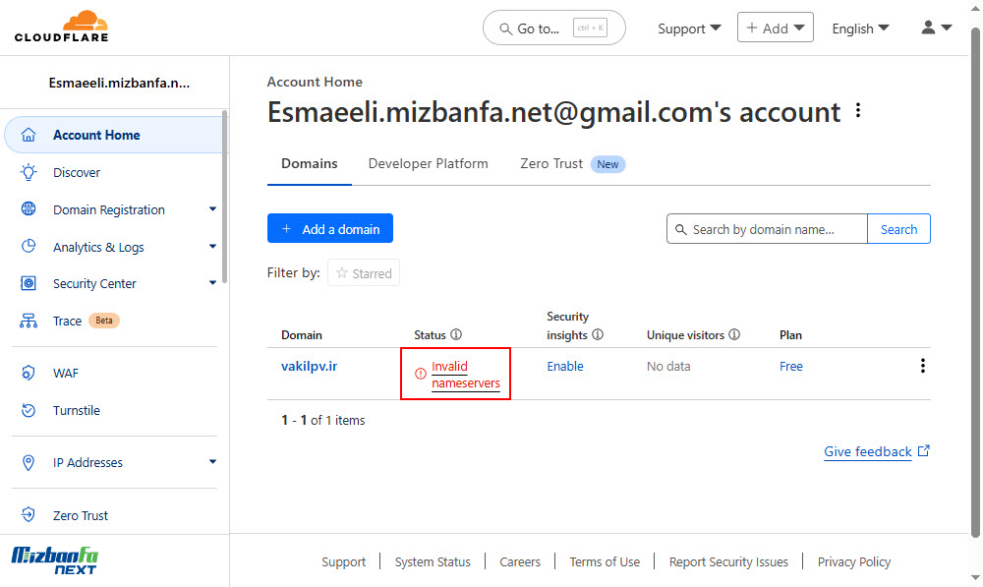Open the Support dropdown in header
The height and width of the screenshot is (587, 983).
(689, 29)
